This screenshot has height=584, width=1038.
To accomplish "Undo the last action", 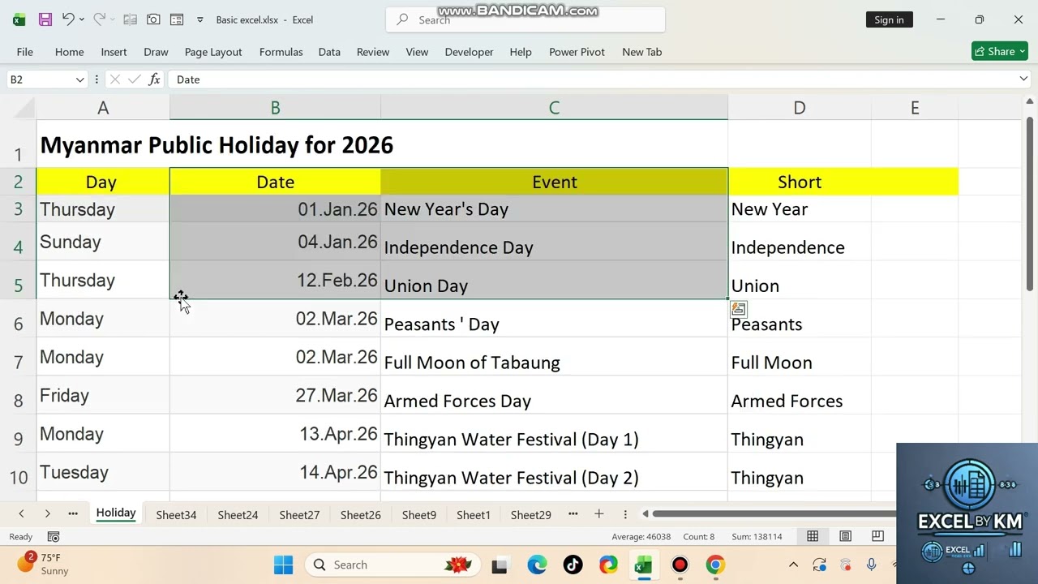I will click(68, 19).
